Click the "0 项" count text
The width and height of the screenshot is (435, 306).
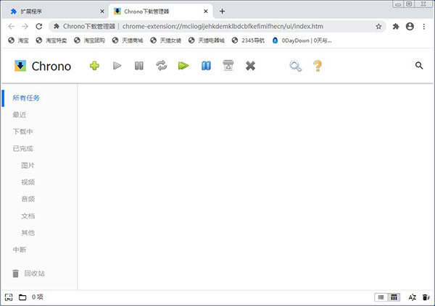[x=38, y=297]
